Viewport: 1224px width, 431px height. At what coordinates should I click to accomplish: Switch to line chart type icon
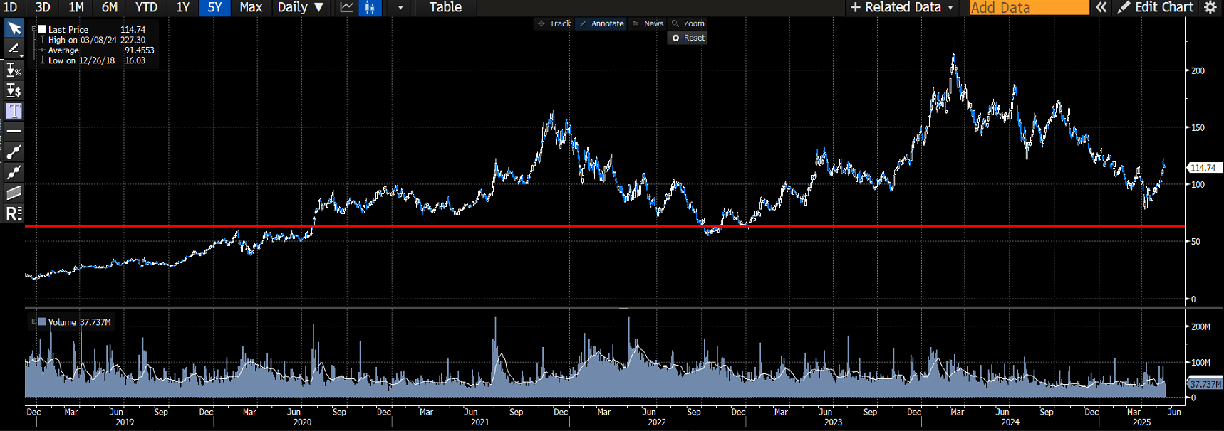click(346, 7)
